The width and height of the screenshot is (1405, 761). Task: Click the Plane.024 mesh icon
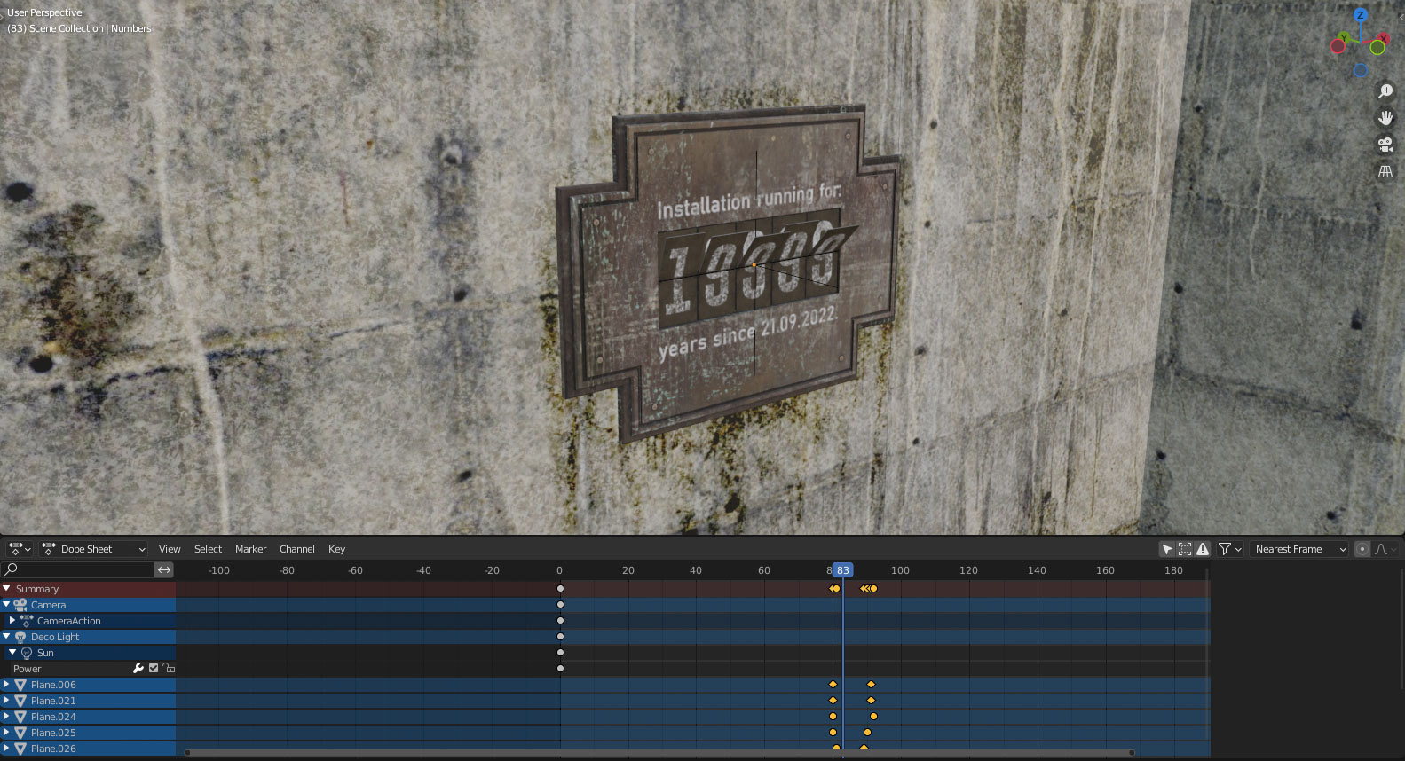[20, 717]
